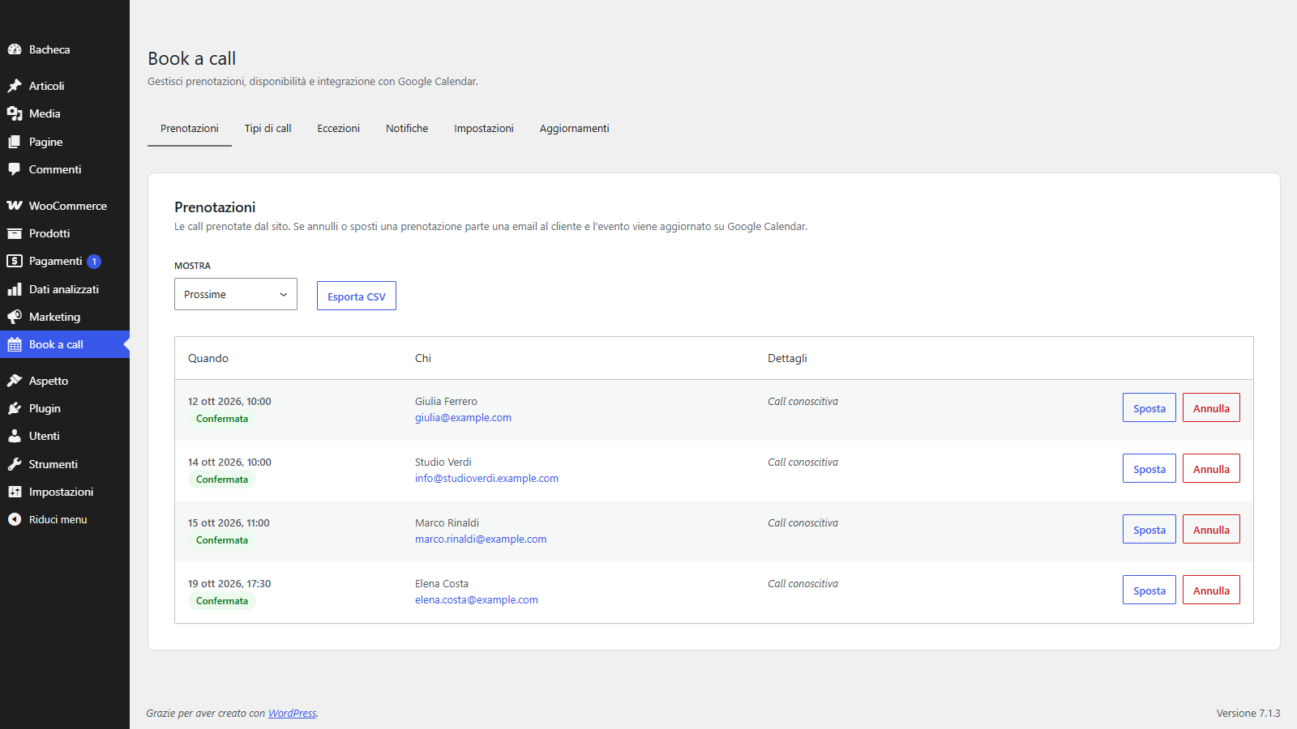Select the Impostazioni tab in Book a call
The width and height of the screenshot is (1297, 729).
pos(484,129)
